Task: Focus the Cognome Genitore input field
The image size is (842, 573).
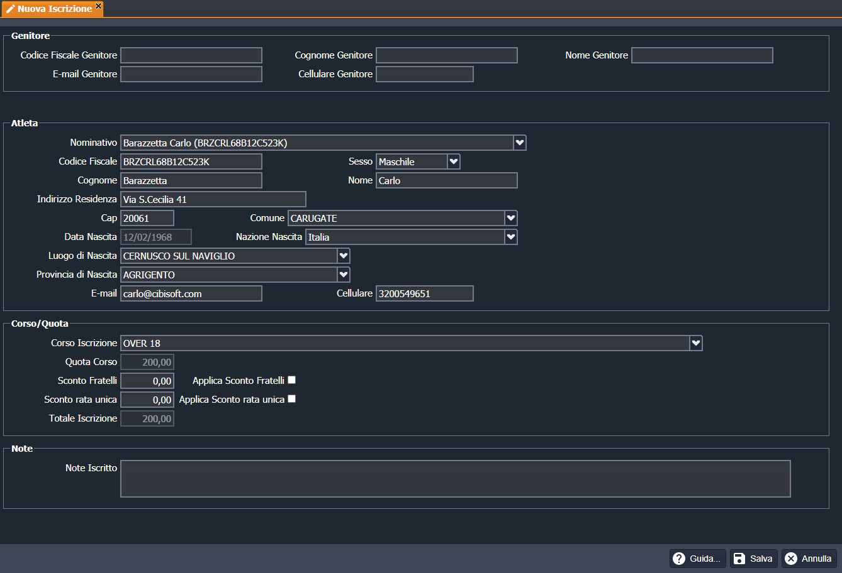Action: click(x=446, y=55)
